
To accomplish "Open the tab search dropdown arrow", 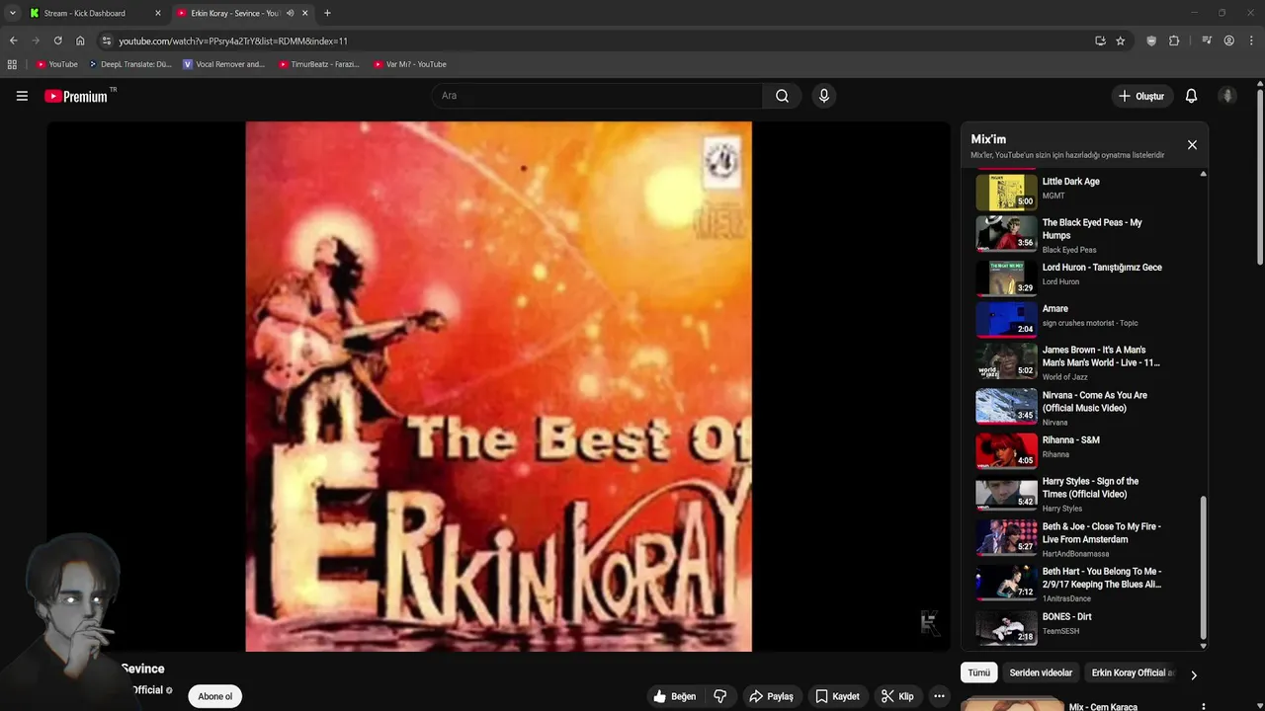I will [12, 13].
